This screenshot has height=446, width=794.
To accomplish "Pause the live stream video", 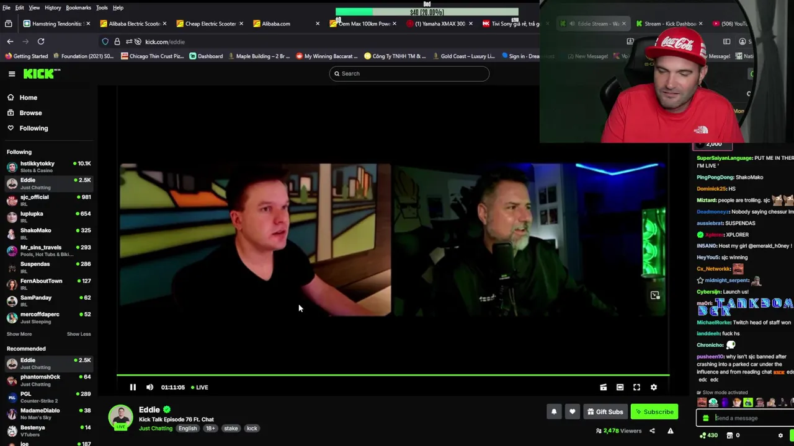I will coord(133,387).
